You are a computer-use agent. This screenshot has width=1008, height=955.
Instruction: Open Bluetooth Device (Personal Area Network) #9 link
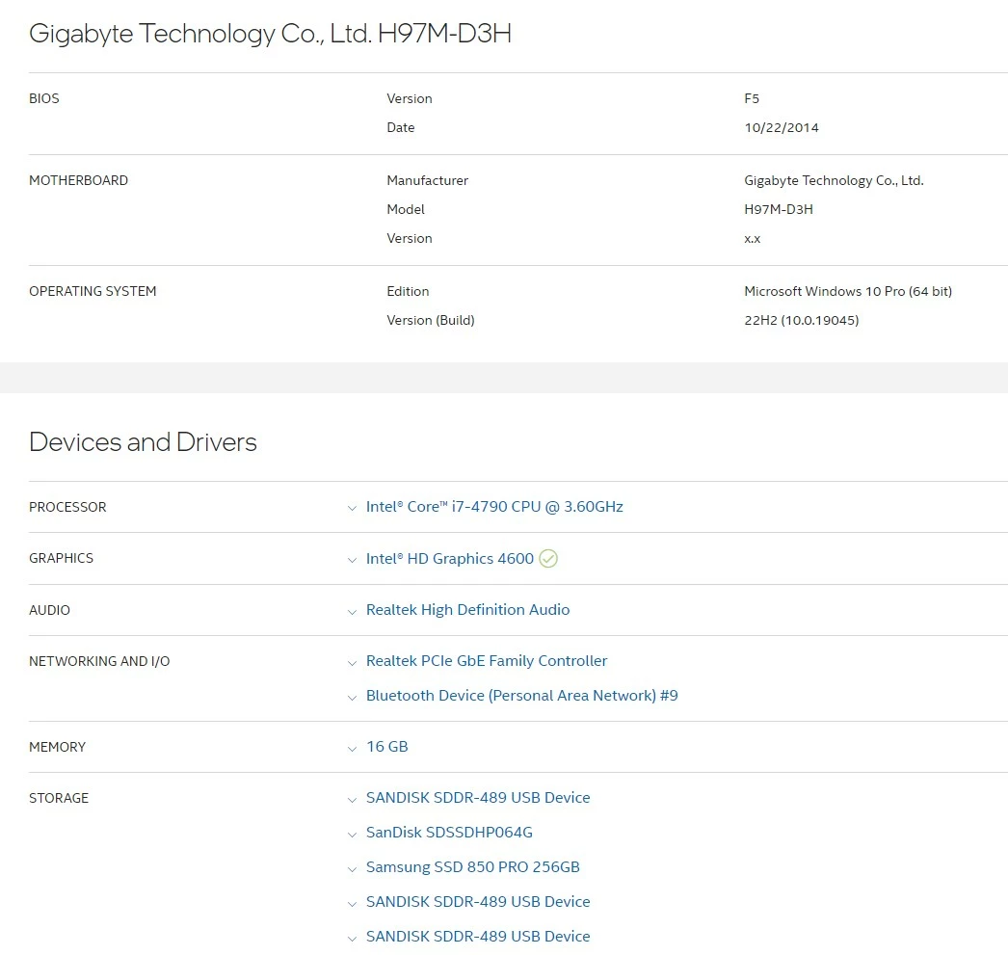[521, 696]
